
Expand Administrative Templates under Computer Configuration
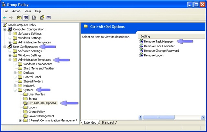[10, 42]
